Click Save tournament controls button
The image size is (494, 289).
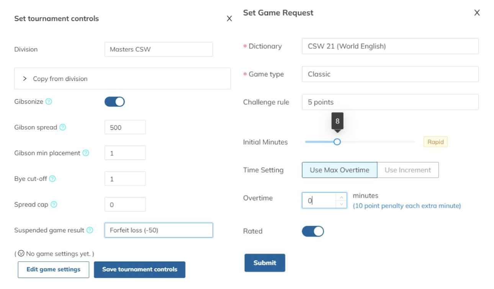(x=139, y=269)
